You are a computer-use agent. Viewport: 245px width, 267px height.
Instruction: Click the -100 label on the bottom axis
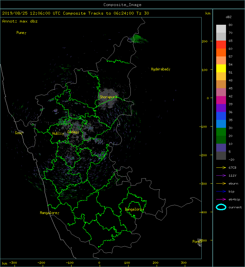70,263
